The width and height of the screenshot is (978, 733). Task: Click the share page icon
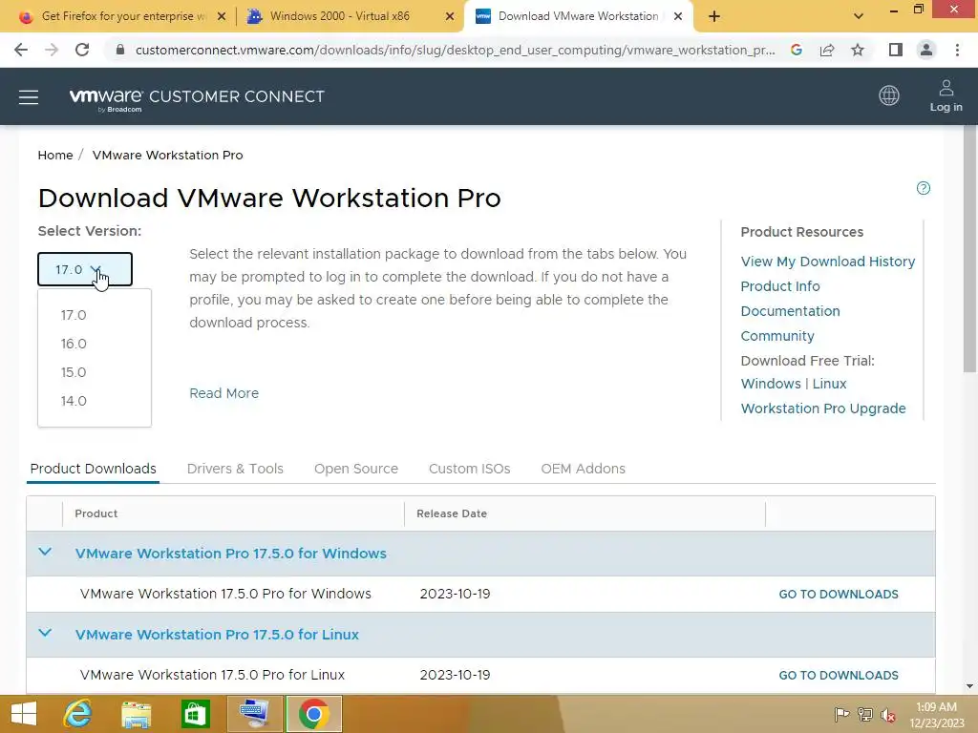tap(827, 50)
